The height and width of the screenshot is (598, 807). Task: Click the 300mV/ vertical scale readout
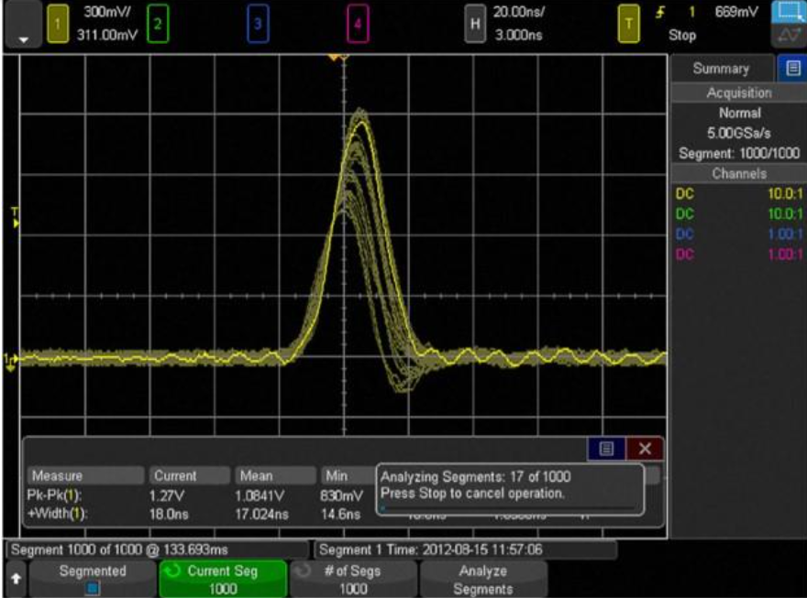click(107, 12)
